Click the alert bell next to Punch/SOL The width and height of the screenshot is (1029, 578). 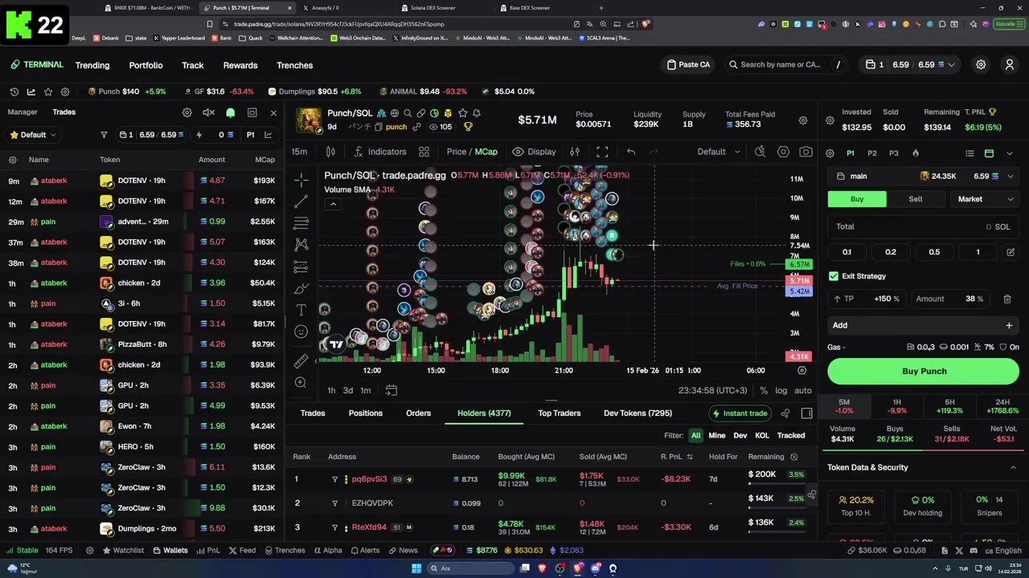coord(476,114)
